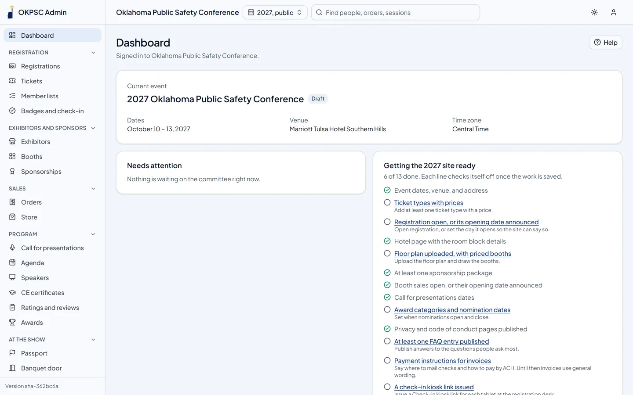Viewport: 633px width, 395px height.
Task: Click the unchecked circle beside FAQ entry published
Action: pos(387,341)
